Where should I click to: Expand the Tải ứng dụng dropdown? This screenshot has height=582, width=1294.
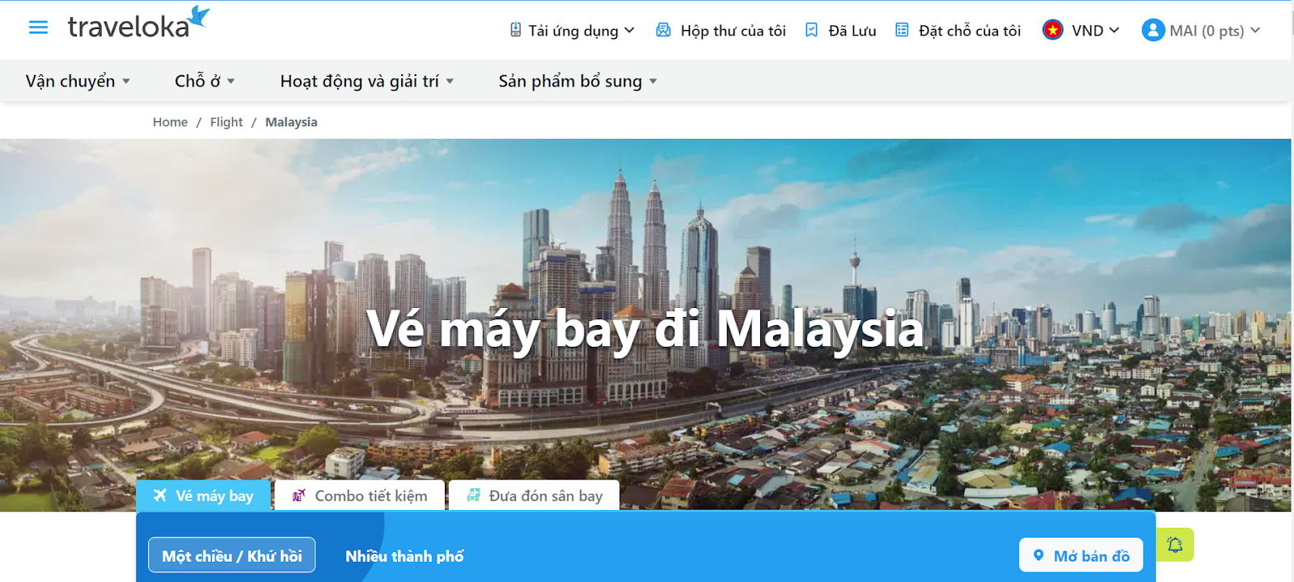[x=572, y=31]
